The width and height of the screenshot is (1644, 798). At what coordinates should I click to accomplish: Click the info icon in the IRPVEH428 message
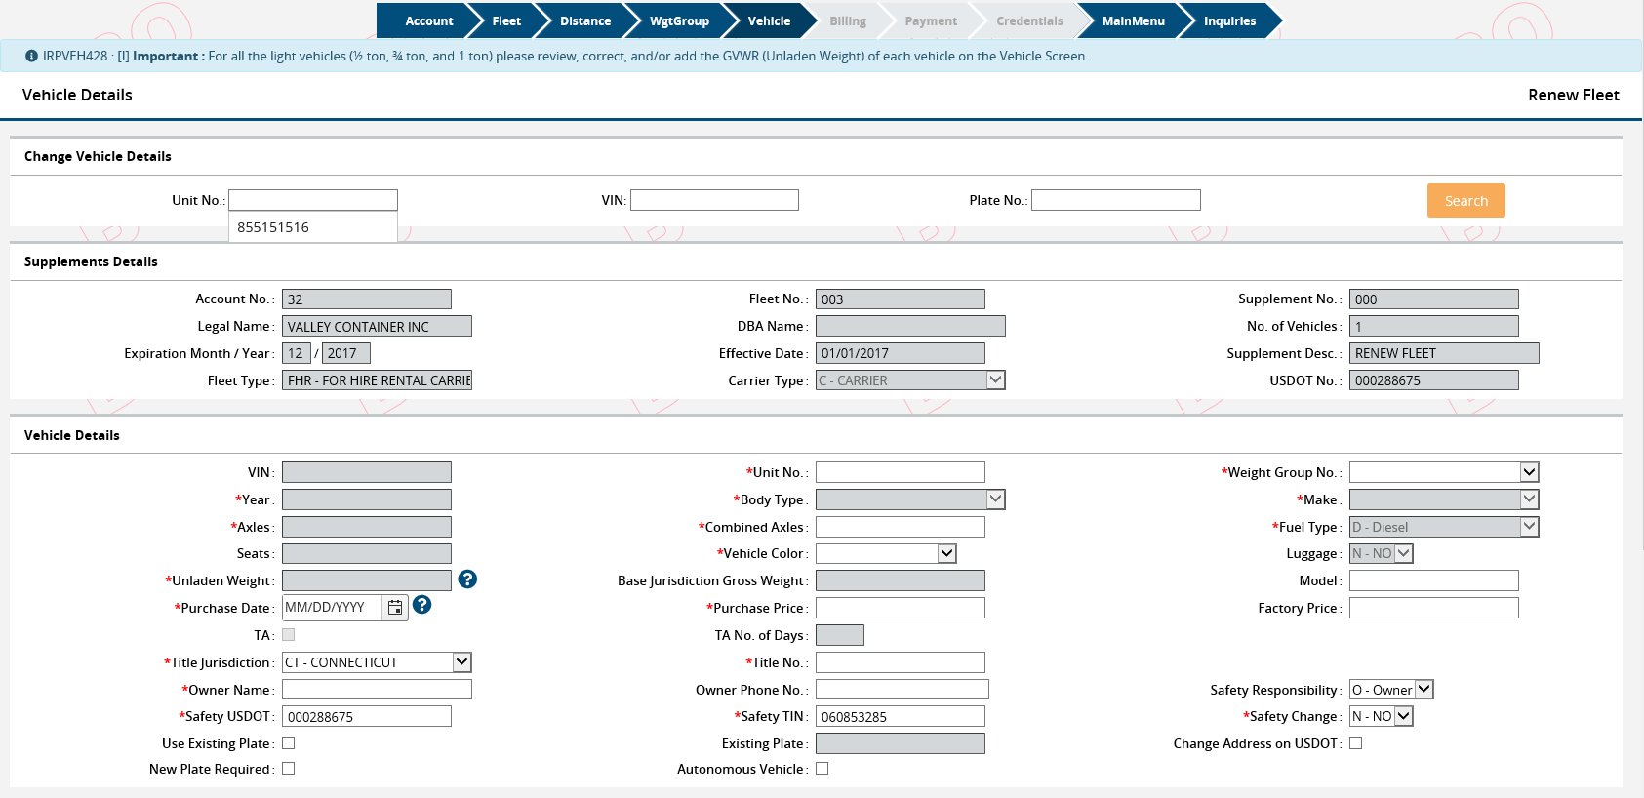31,57
